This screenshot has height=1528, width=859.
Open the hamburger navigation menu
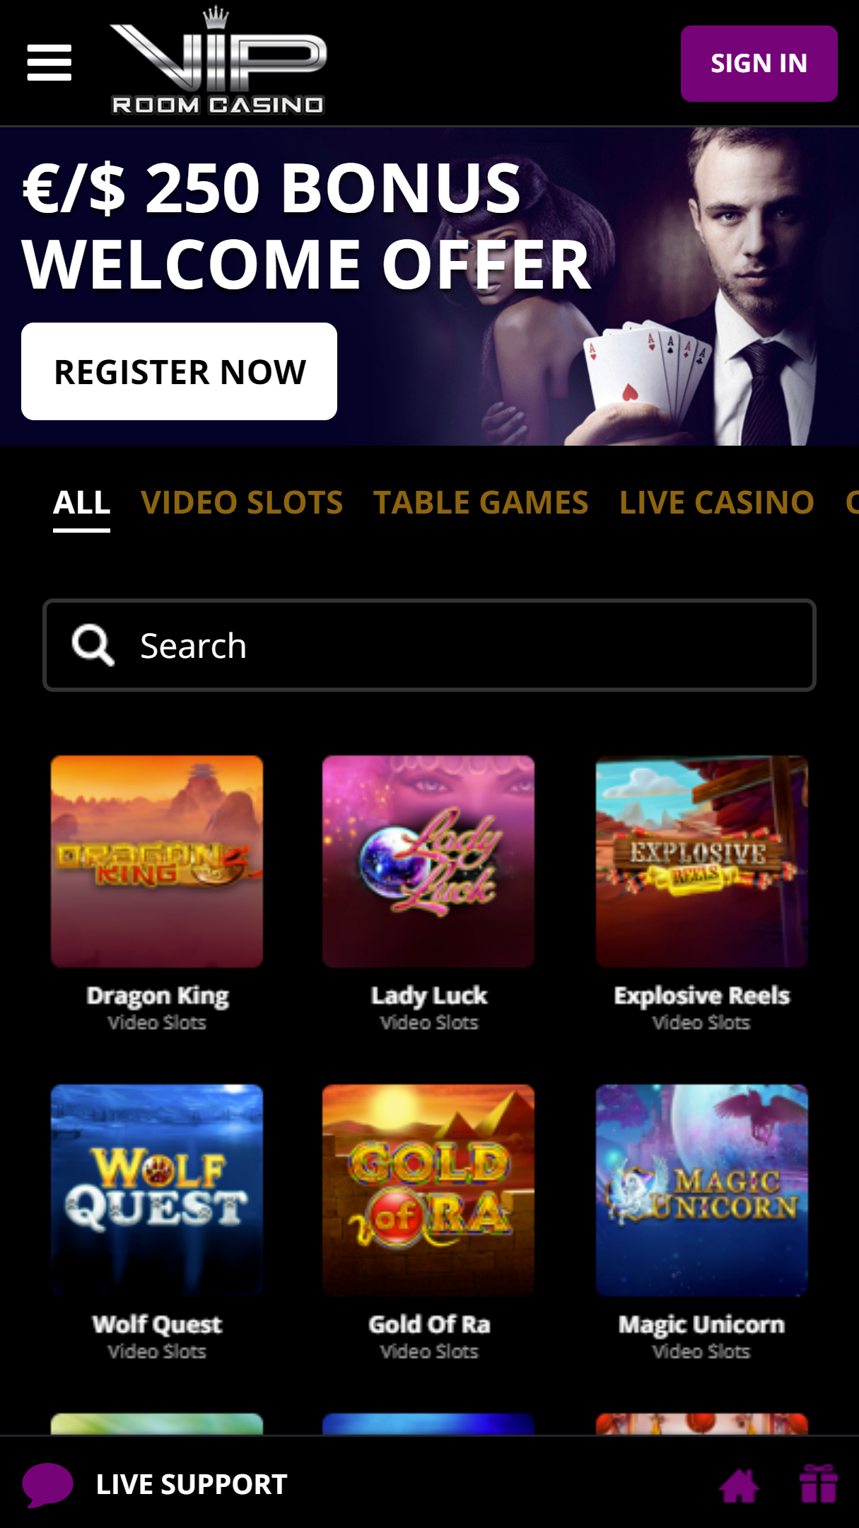click(49, 63)
